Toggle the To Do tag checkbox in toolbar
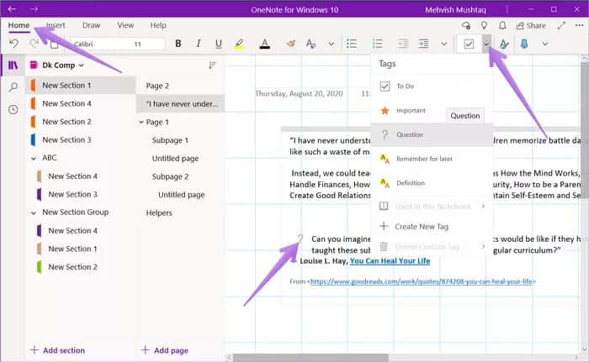 pyautogui.click(x=468, y=44)
